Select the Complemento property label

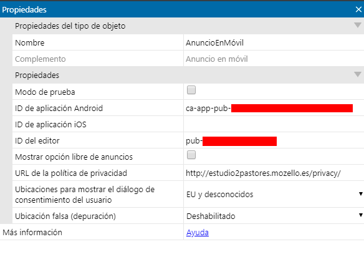pos(41,59)
